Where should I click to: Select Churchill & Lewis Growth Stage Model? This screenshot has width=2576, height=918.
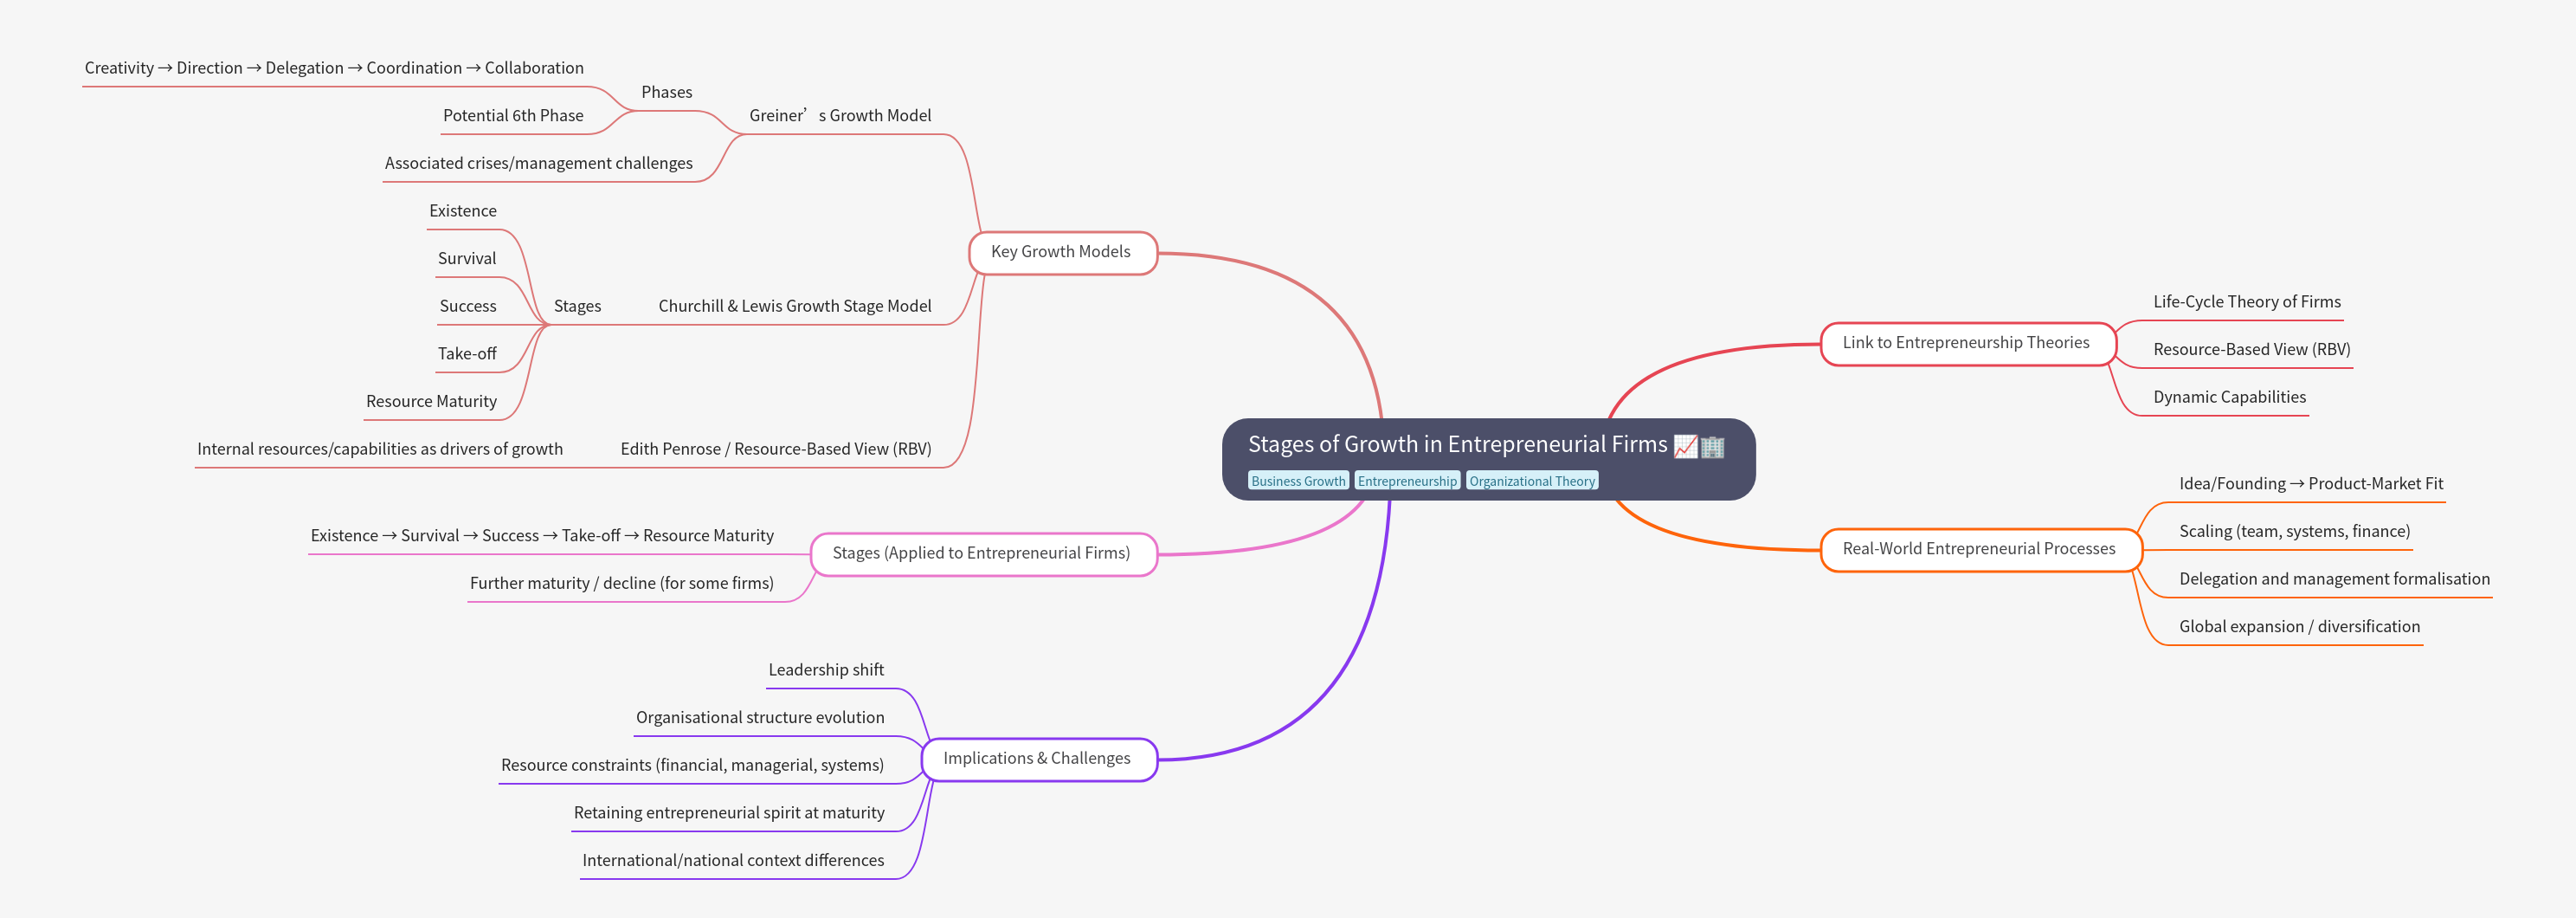[794, 306]
